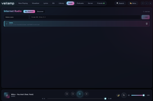Click the album art thumbnail

click(7, 95)
